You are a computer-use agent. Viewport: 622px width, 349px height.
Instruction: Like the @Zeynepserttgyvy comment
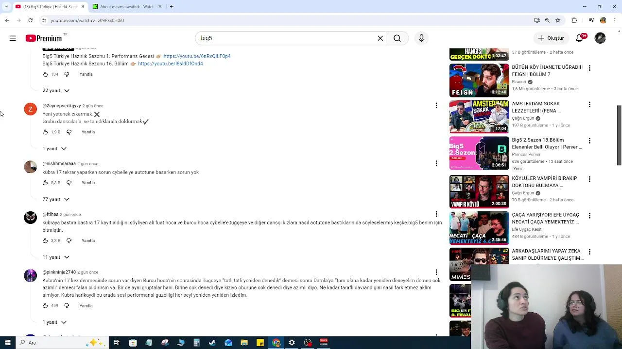pos(45,132)
